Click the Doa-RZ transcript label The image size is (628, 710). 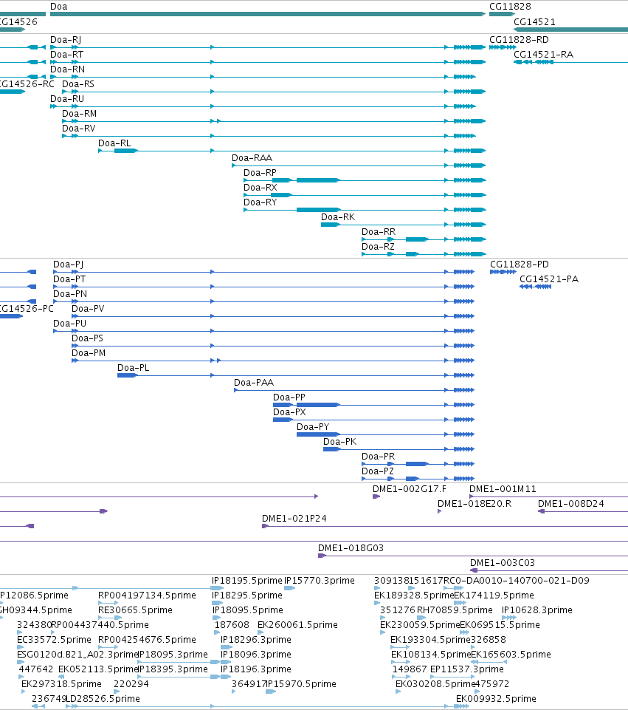pyautogui.click(x=378, y=247)
